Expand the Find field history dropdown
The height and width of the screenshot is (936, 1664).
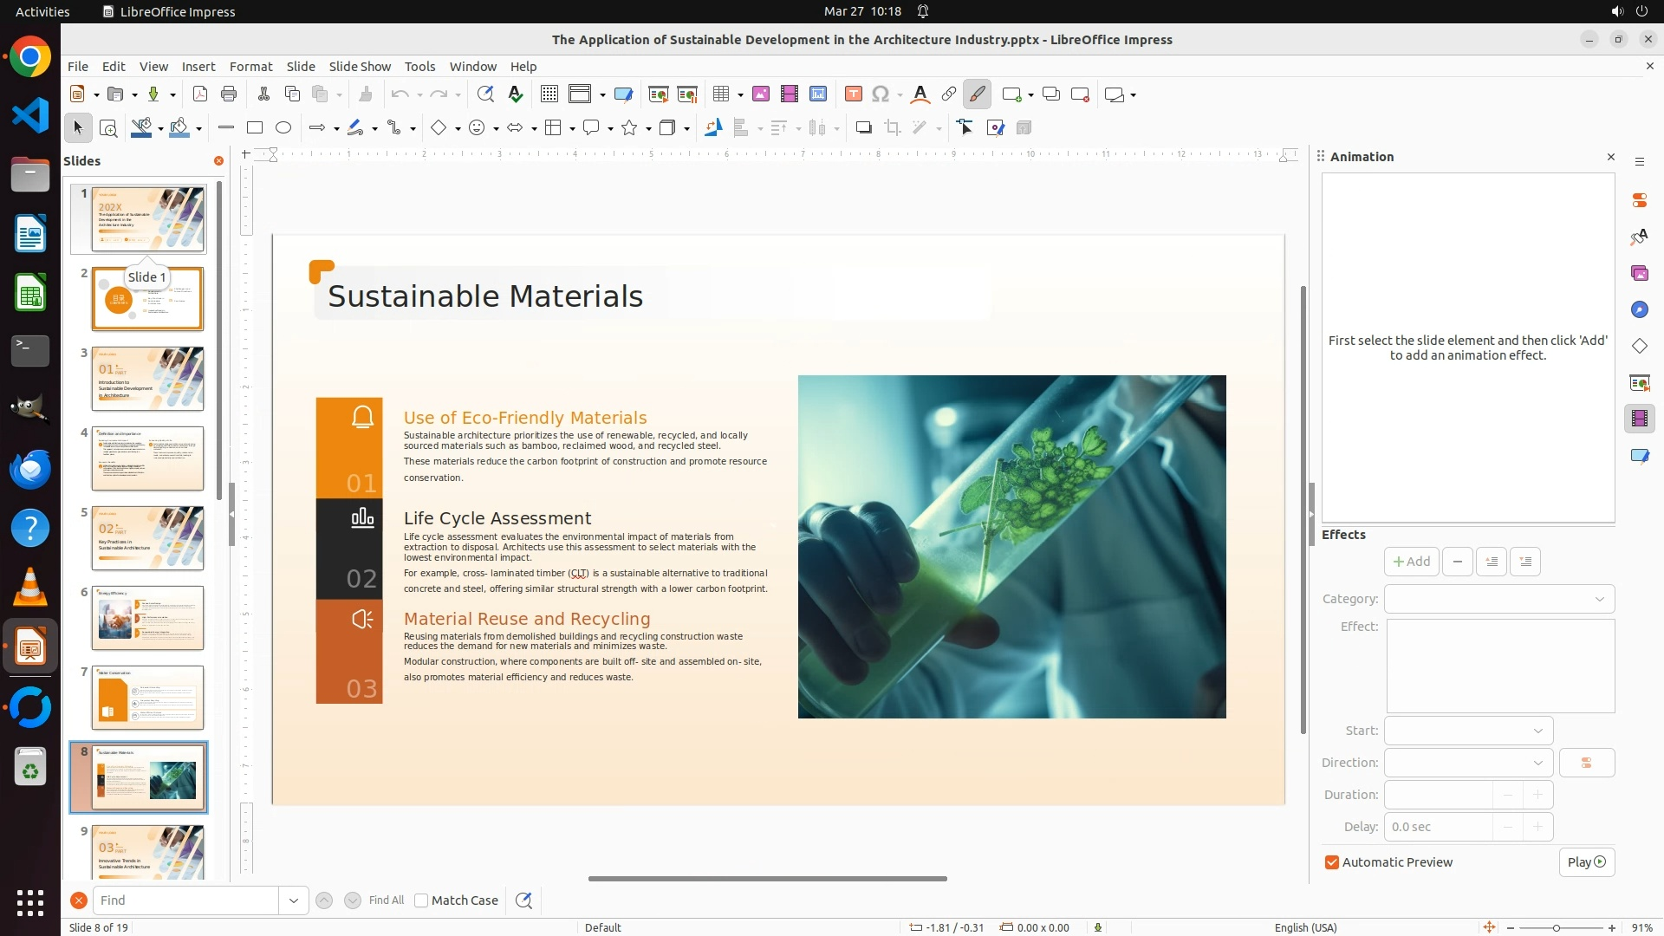(293, 900)
